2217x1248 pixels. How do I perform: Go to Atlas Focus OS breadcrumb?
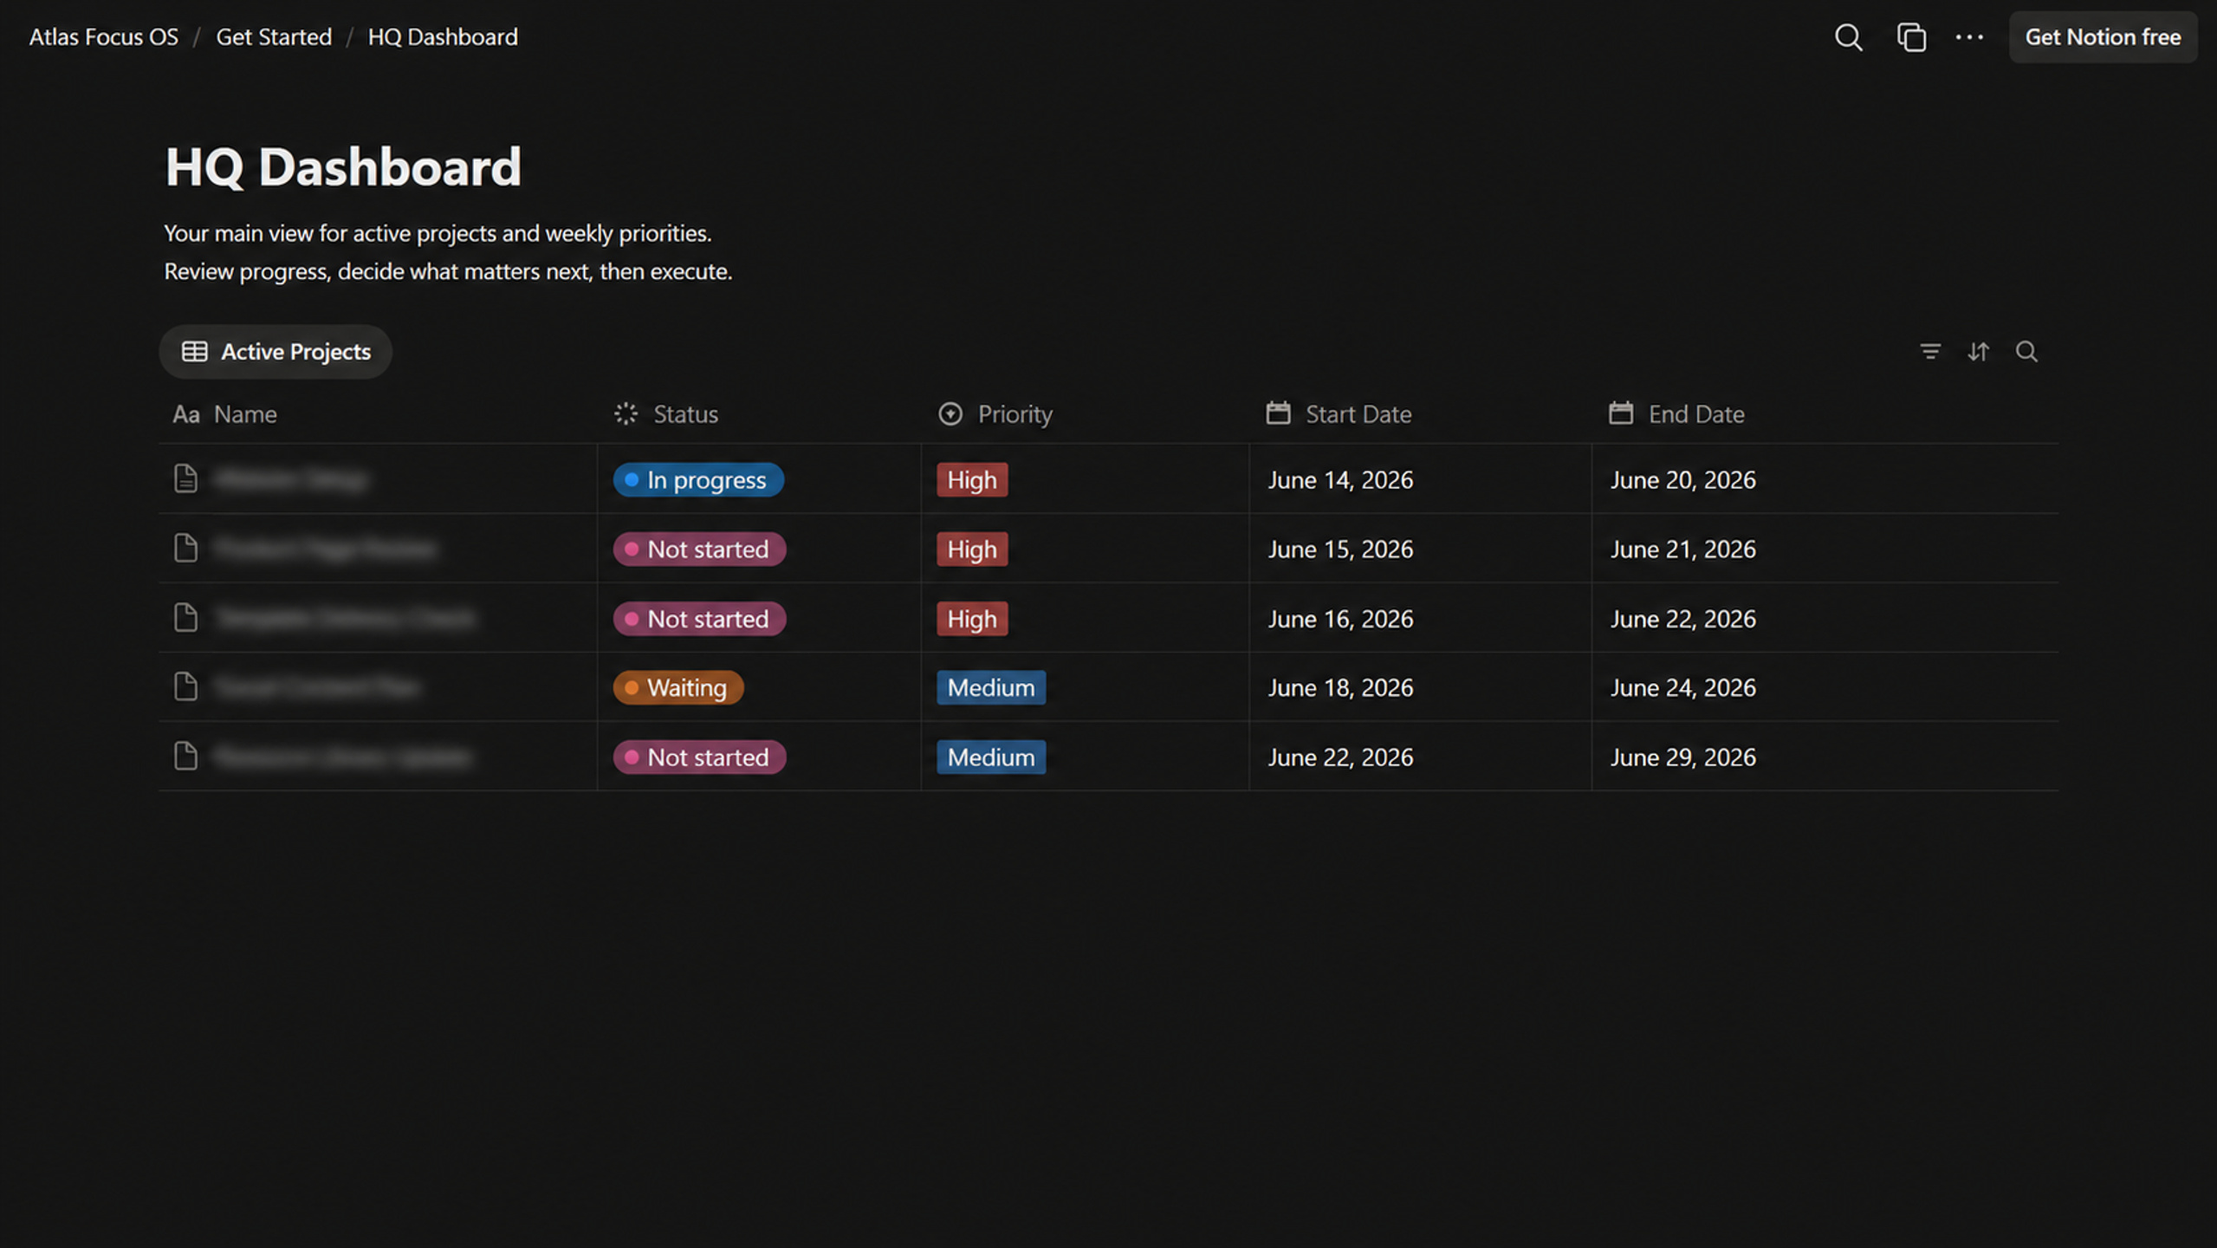point(104,36)
